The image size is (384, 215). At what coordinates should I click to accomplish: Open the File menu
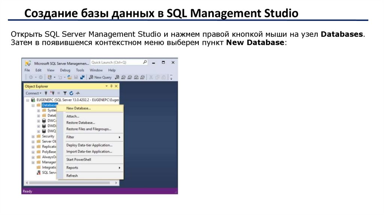pyautogui.click(x=27, y=70)
